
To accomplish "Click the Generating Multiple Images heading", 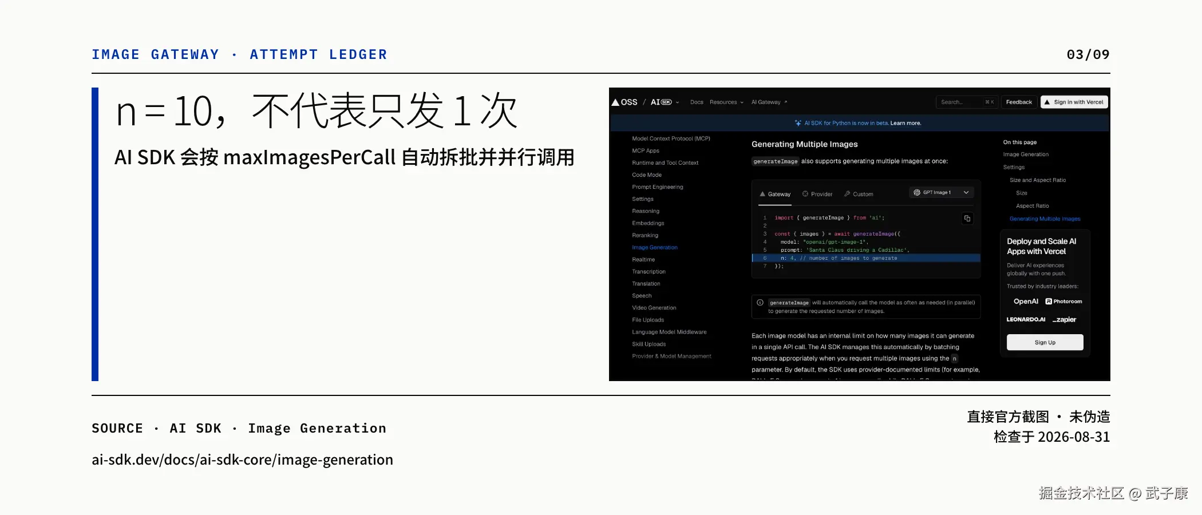I will [x=804, y=144].
